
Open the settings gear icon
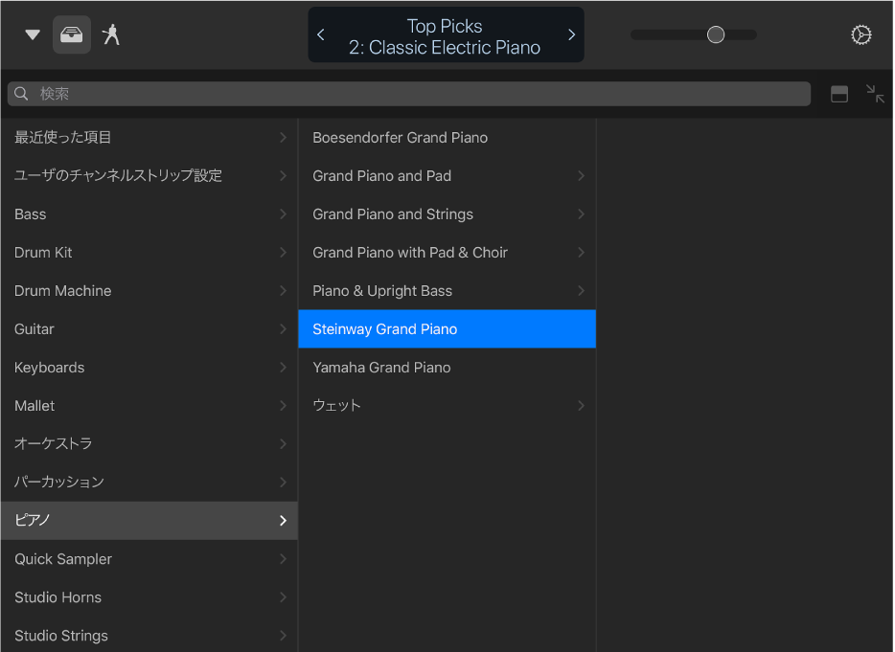tap(861, 34)
